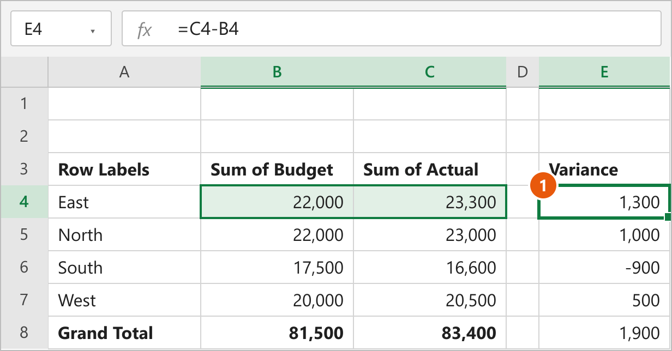This screenshot has width=672, height=351.
Task: Select row 8 header
Action: click(24, 332)
